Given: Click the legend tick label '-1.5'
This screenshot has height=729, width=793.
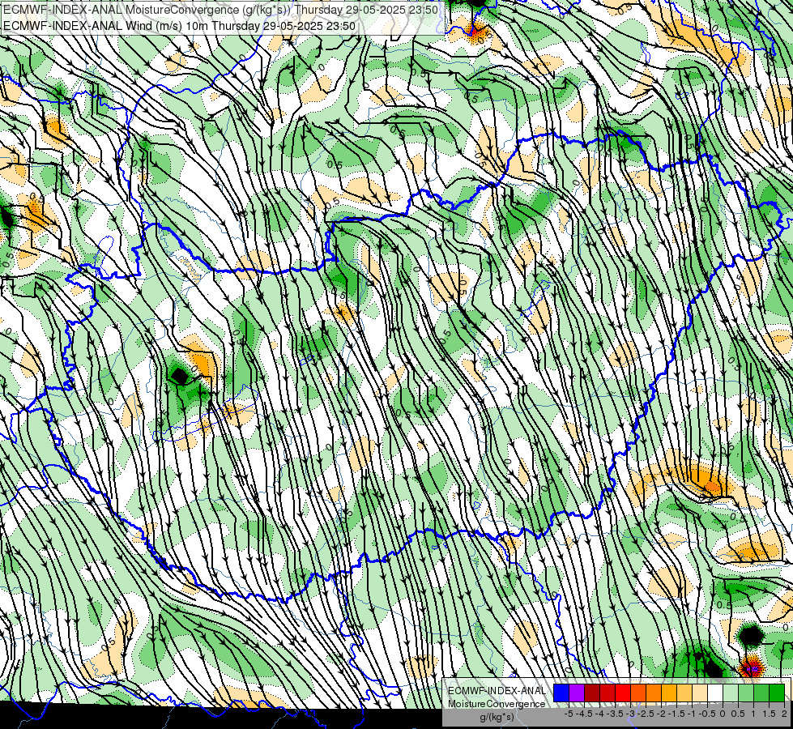Looking at the screenshot, I should point(676,714).
